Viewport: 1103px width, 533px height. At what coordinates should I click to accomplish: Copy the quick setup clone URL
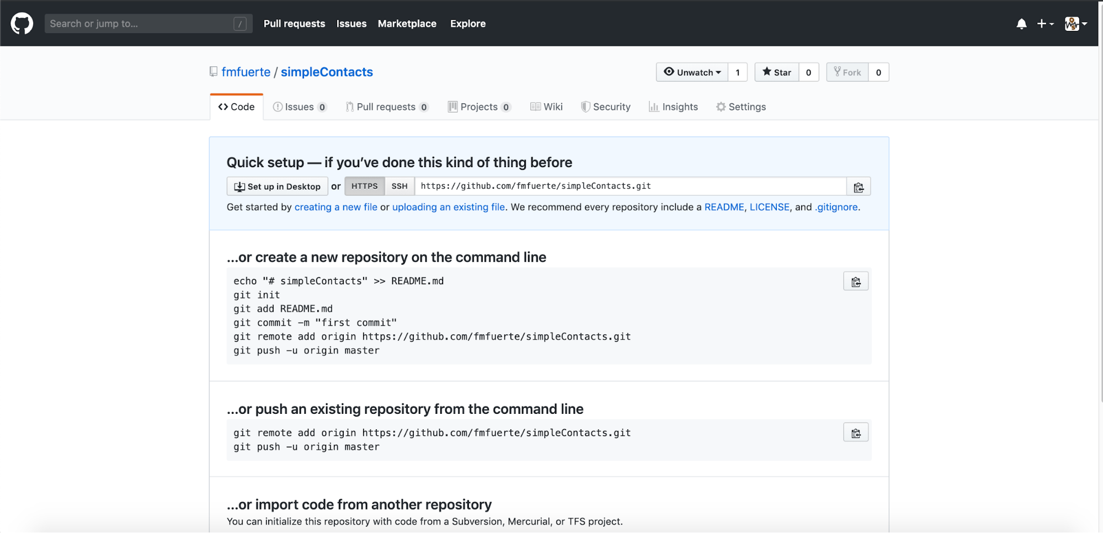[858, 186]
